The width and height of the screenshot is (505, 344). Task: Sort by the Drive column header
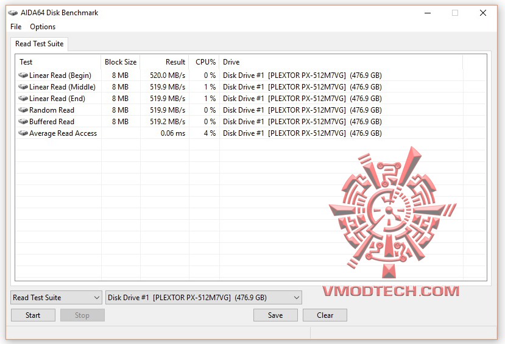pyautogui.click(x=341, y=61)
